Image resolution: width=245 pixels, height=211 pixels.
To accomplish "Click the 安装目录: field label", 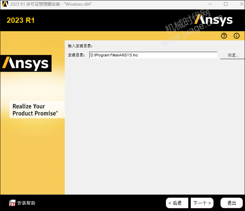I will click(x=76, y=55).
